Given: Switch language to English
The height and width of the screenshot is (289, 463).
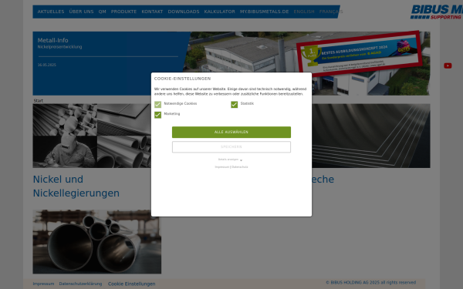Looking at the screenshot, I should pyautogui.click(x=304, y=12).
